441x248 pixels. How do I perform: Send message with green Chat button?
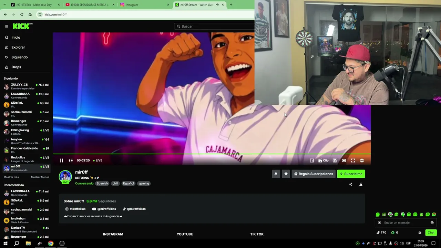click(431, 233)
